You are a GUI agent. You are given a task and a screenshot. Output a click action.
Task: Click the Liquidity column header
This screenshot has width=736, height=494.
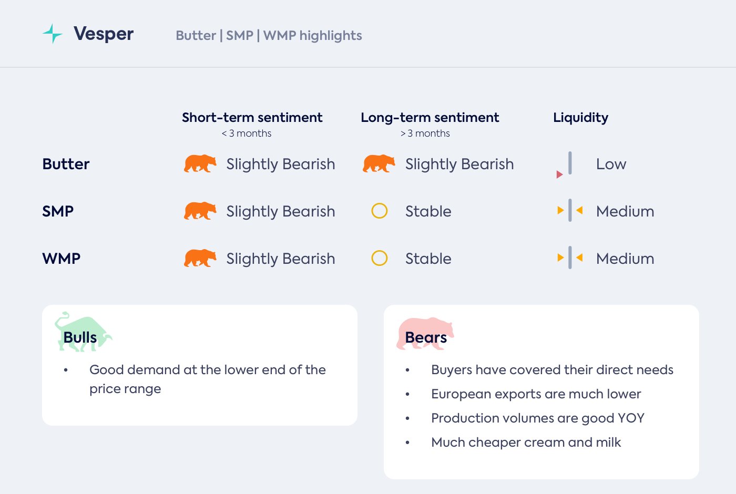(x=580, y=118)
